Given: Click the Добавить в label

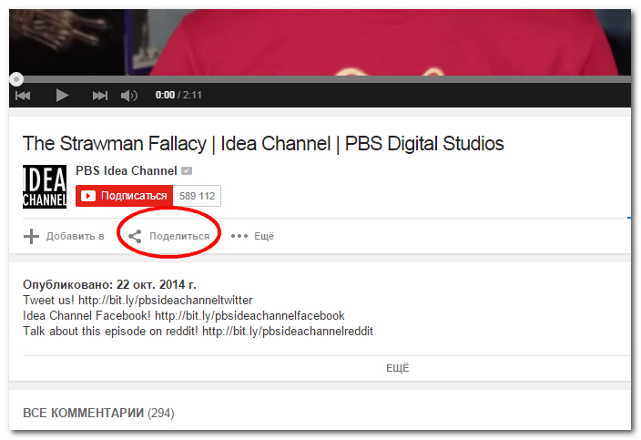Looking at the screenshot, I should pyautogui.click(x=76, y=236).
